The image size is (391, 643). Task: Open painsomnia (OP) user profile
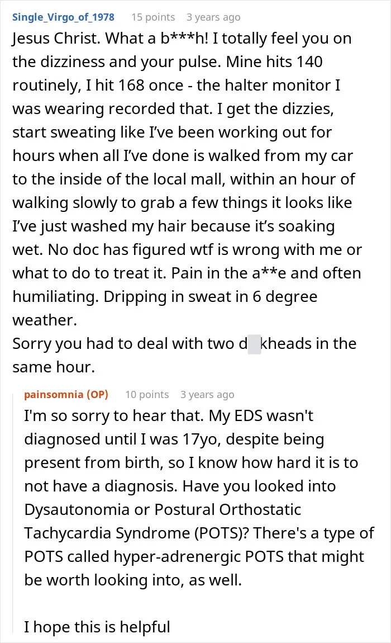[x=66, y=395]
